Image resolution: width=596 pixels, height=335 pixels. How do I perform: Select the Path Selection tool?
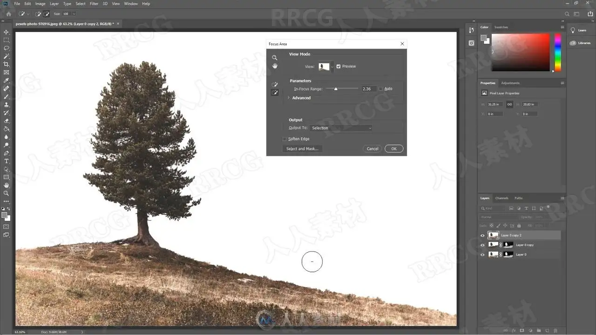(6, 169)
